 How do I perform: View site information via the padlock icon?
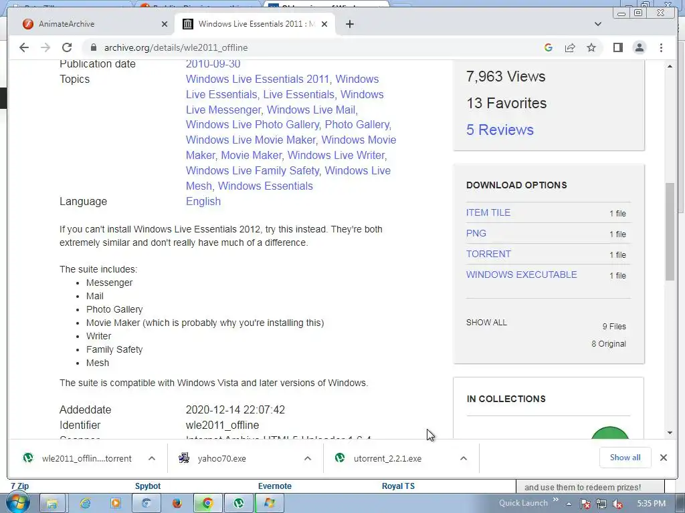pos(93,47)
